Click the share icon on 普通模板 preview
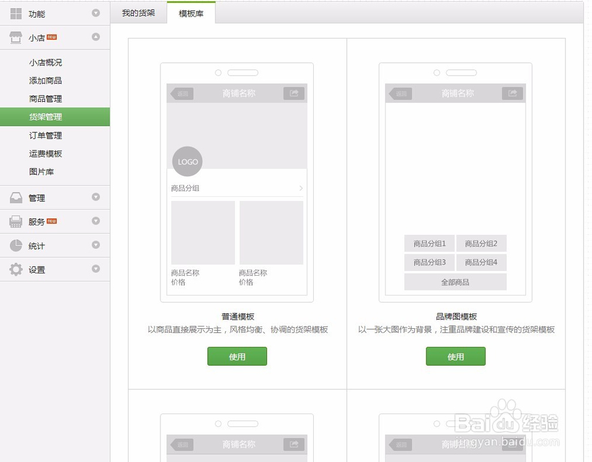 pyautogui.click(x=294, y=93)
